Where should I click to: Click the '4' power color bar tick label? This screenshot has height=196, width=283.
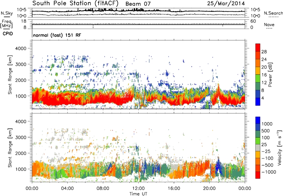[262, 98]
